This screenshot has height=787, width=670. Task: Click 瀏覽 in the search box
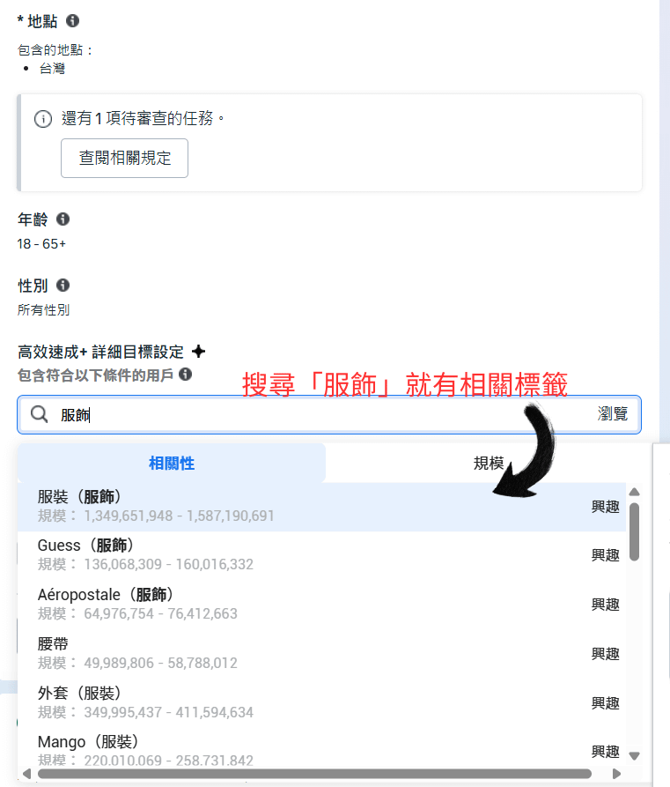pos(612,413)
